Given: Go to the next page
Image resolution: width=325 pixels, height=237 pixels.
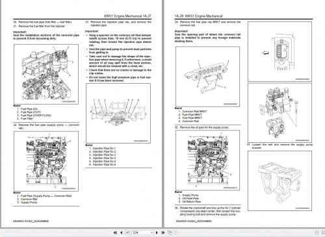Looking at the screenshot, I should pos(157,232).
